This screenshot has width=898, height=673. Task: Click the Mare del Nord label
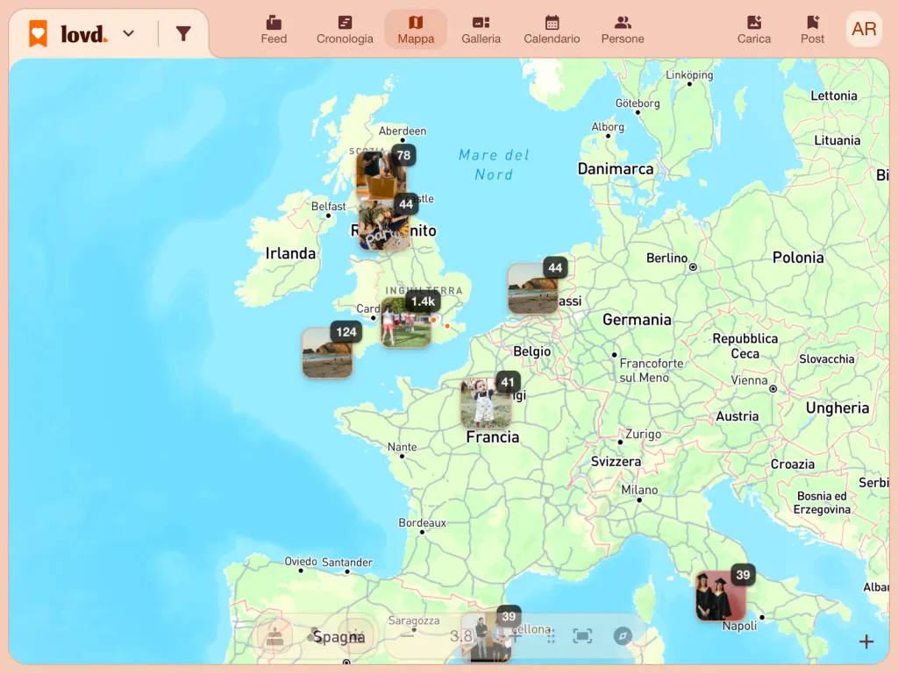pos(494,165)
